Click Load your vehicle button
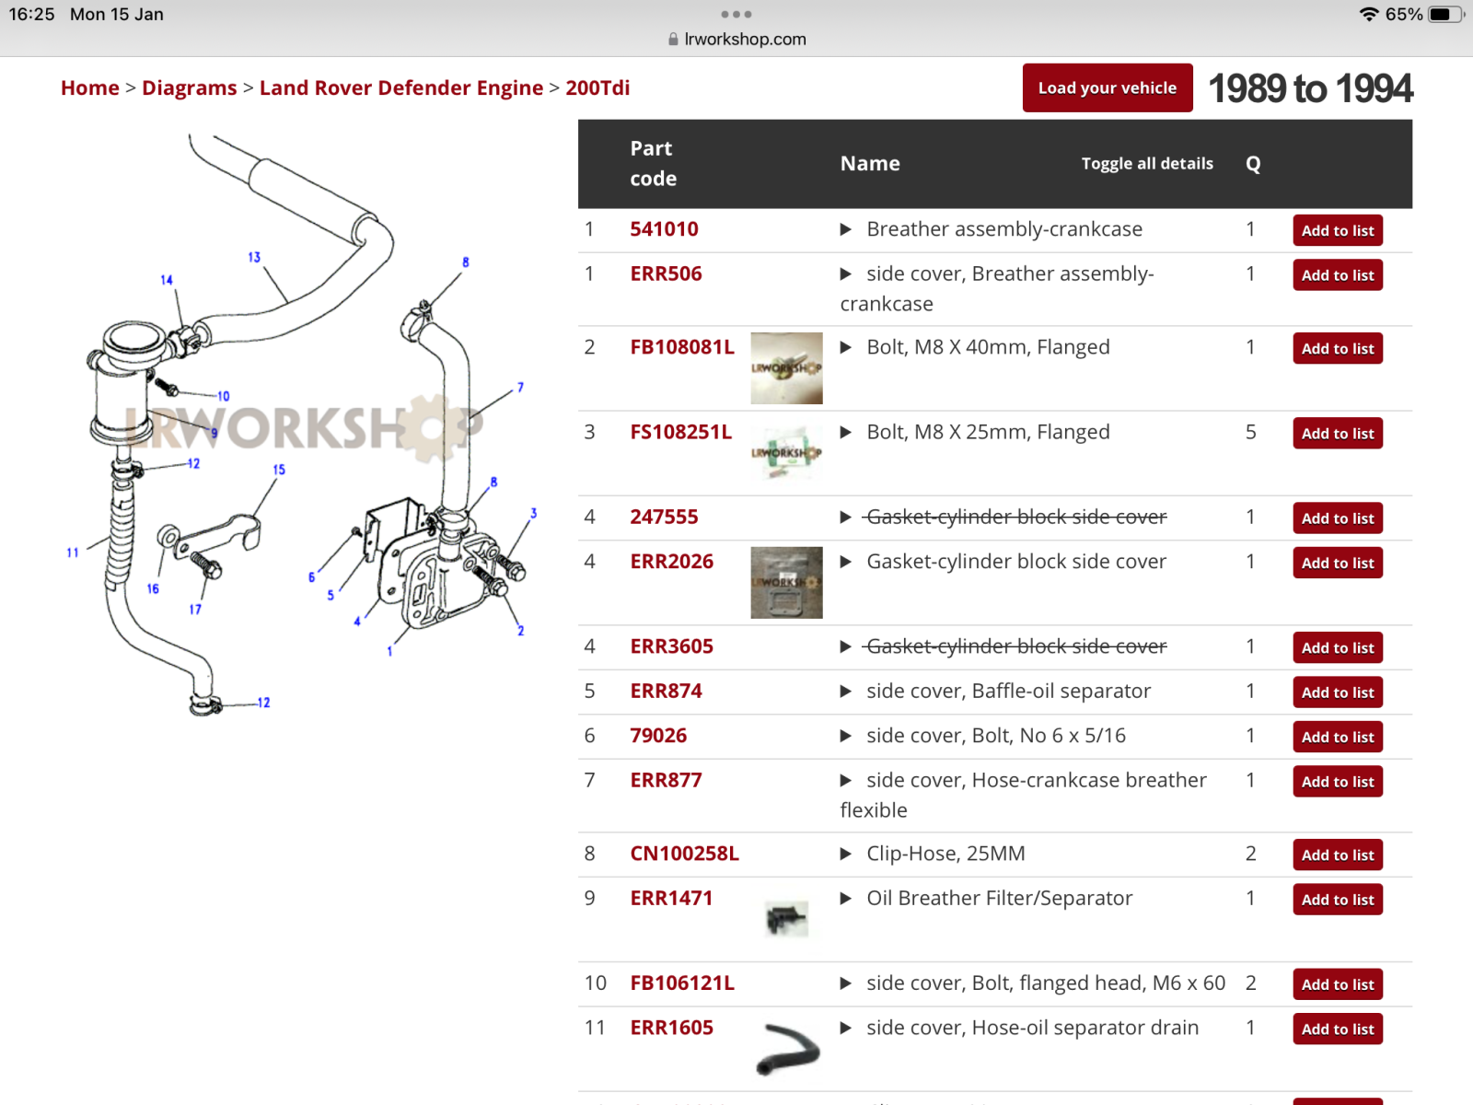 coord(1108,88)
